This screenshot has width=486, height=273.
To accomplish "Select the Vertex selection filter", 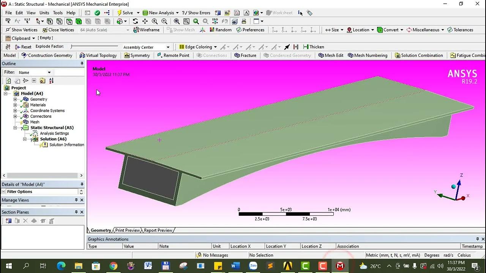I will tap(49, 21).
